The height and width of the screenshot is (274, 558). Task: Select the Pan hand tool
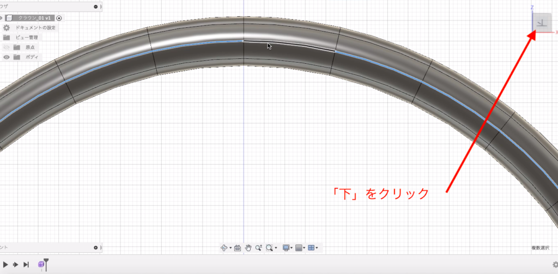click(x=248, y=248)
